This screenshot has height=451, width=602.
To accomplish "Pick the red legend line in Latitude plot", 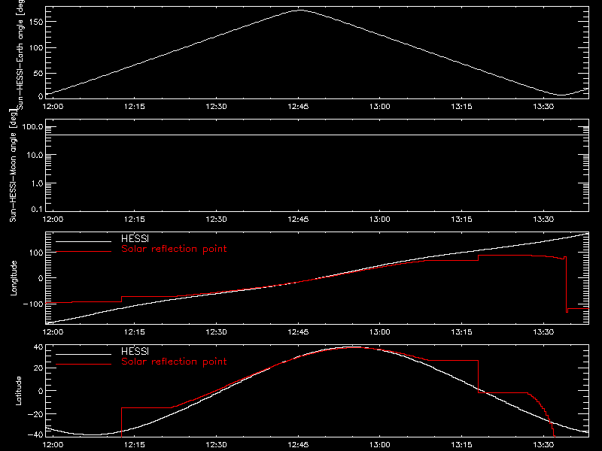I will [84, 365].
